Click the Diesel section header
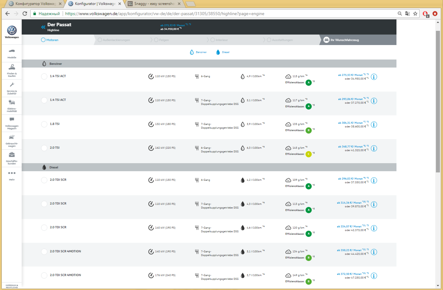 coord(209,167)
